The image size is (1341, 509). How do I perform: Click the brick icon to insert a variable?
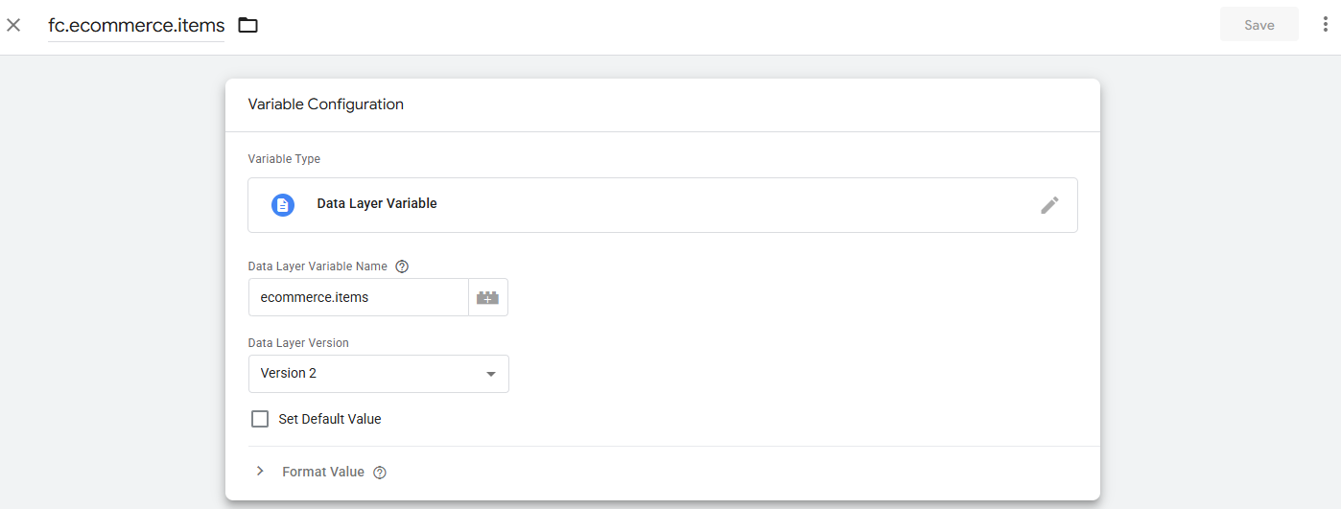tap(488, 297)
